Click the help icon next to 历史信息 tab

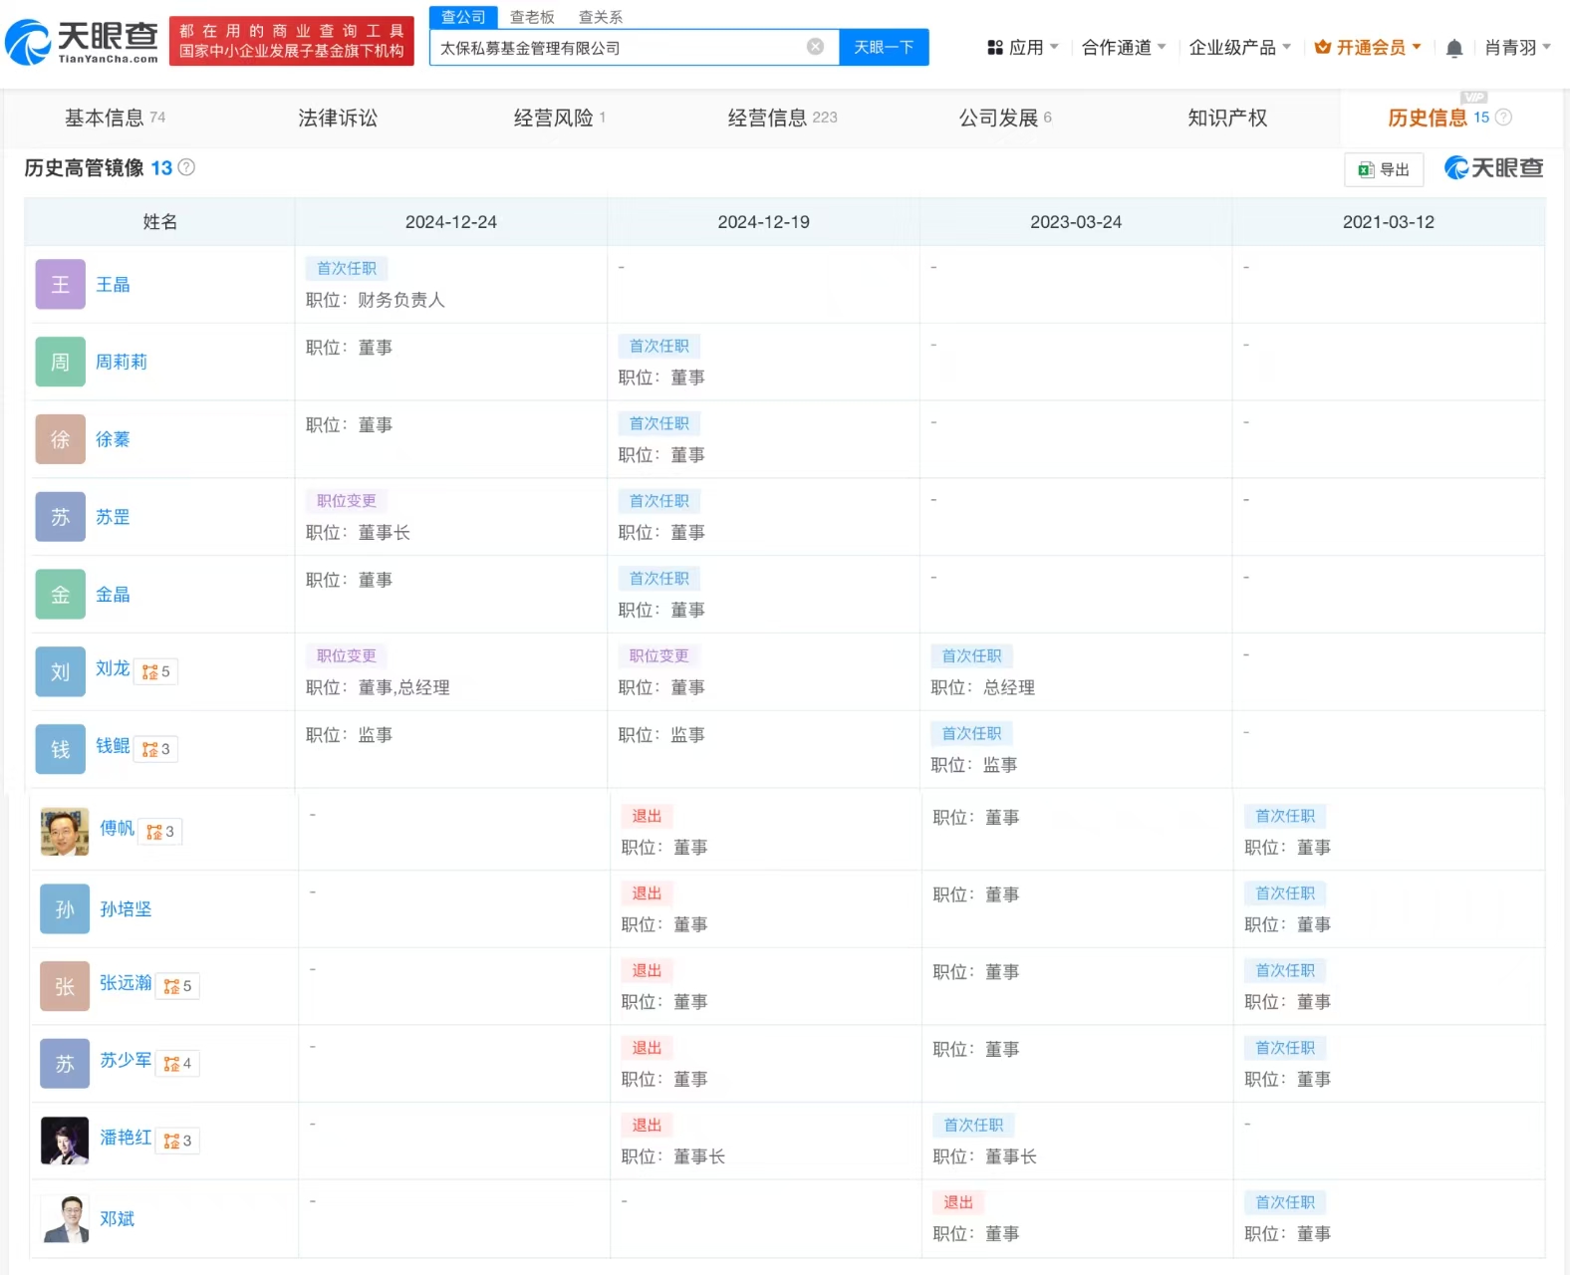coord(1504,118)
